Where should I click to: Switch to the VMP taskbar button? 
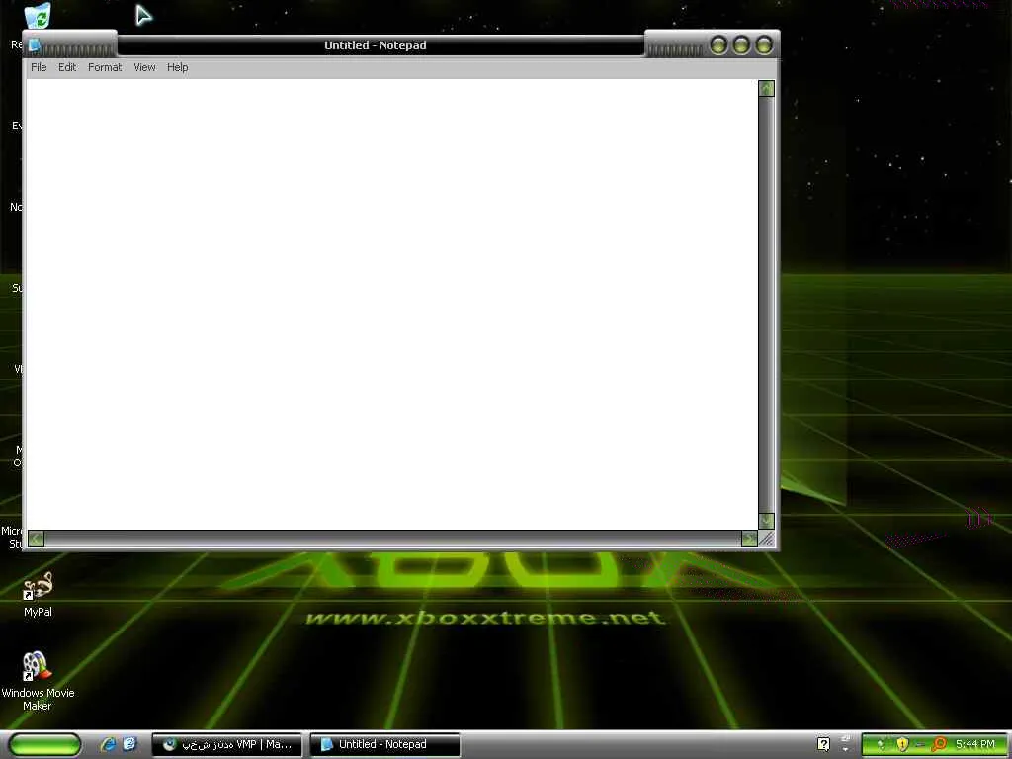(226, 744)
